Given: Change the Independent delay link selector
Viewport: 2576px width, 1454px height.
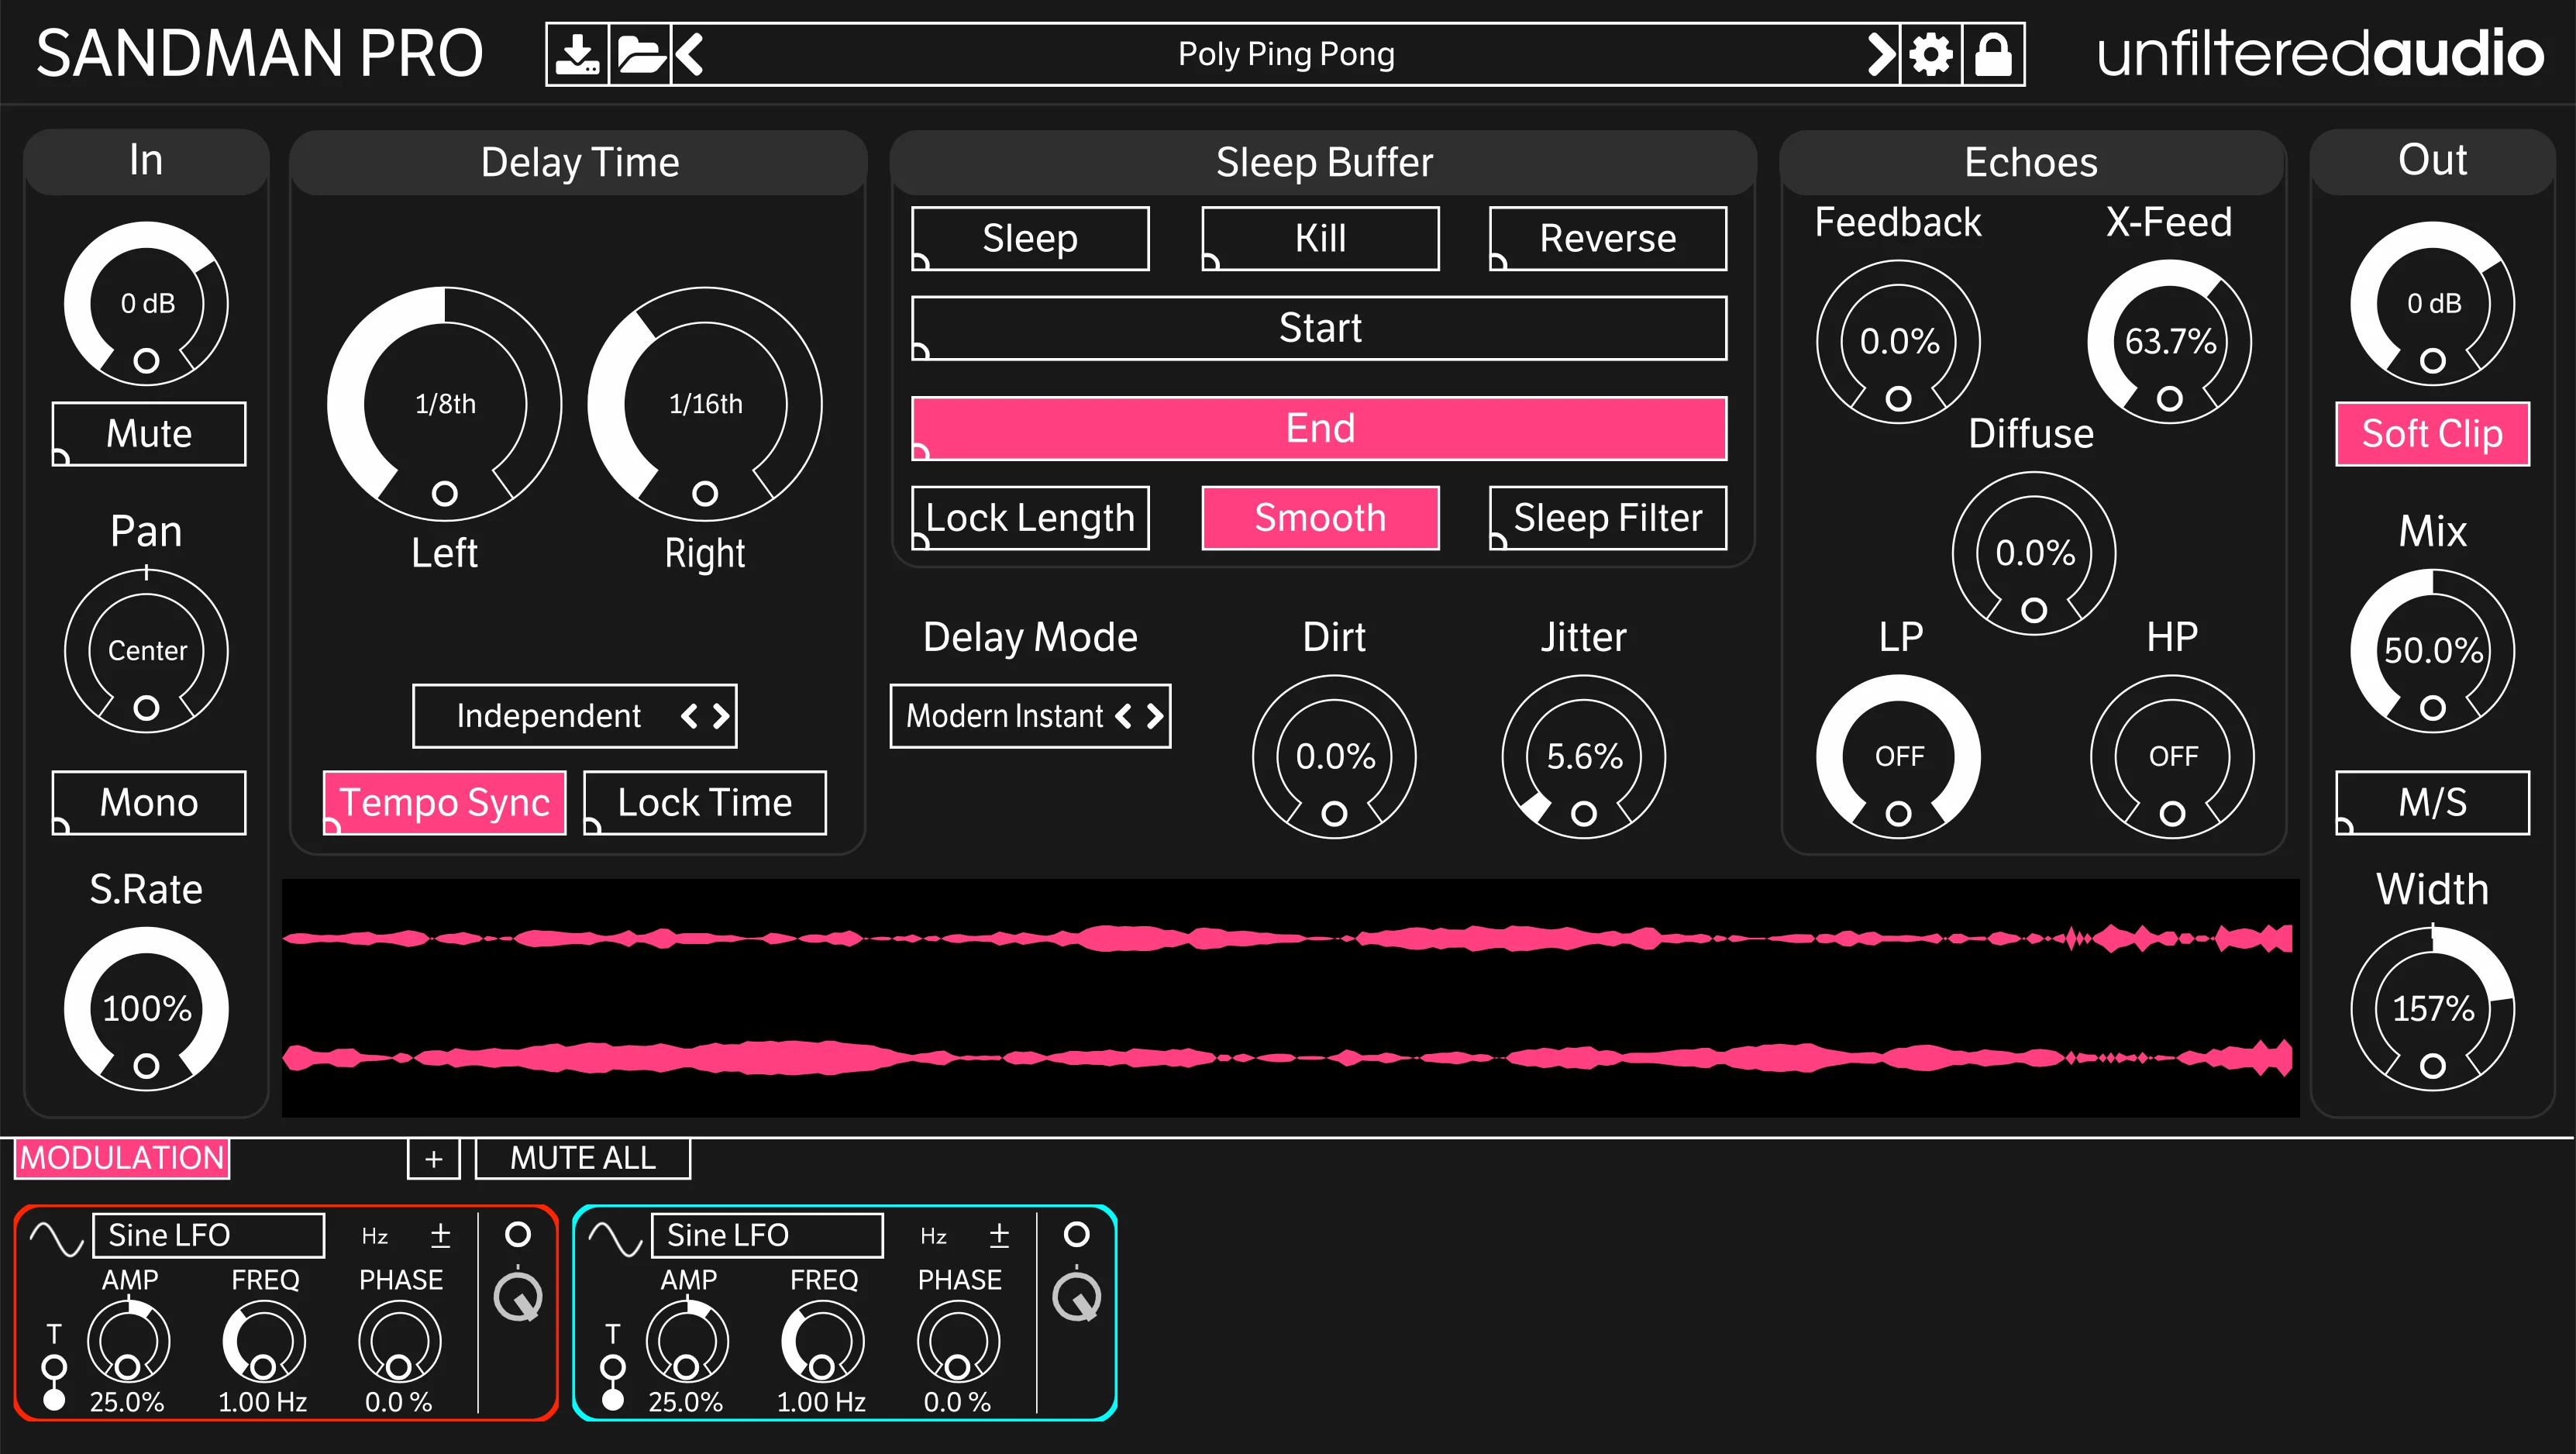Looking at the screenshot, I should 574,716.
